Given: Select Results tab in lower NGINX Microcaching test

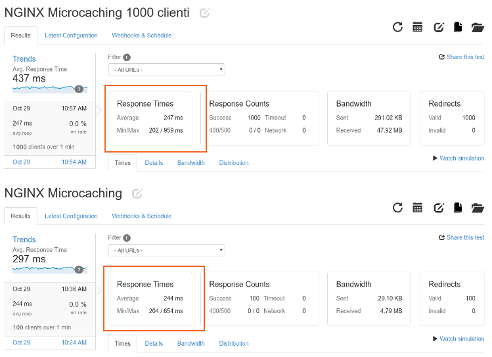Looking at the screenshot, I should (x=21, y=216).
